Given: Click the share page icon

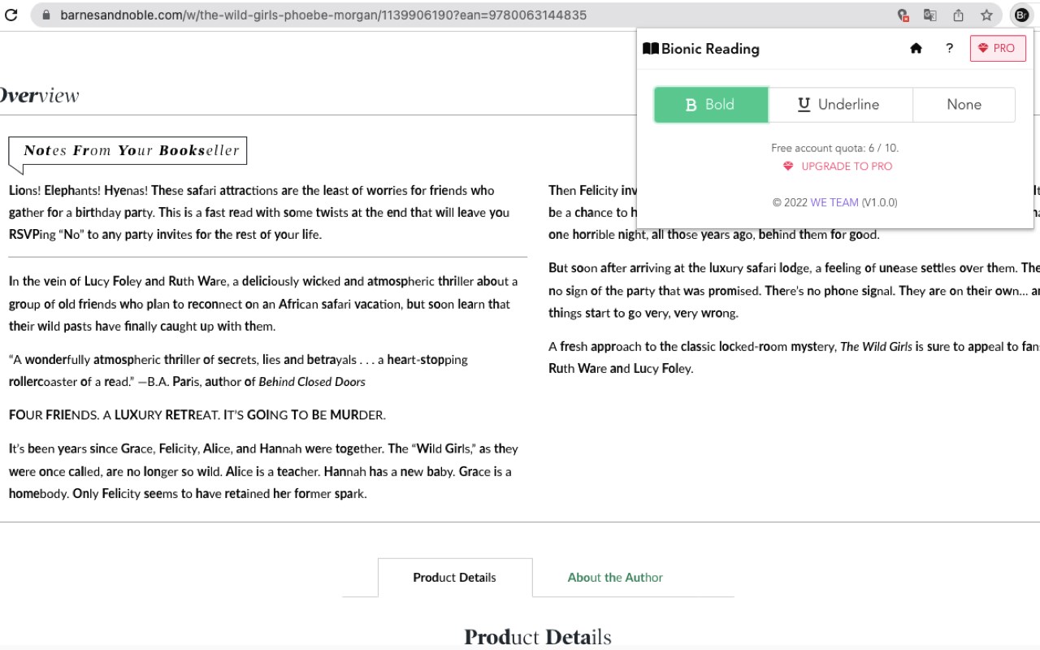Looking at the screenshot, I should click(959, 15).
